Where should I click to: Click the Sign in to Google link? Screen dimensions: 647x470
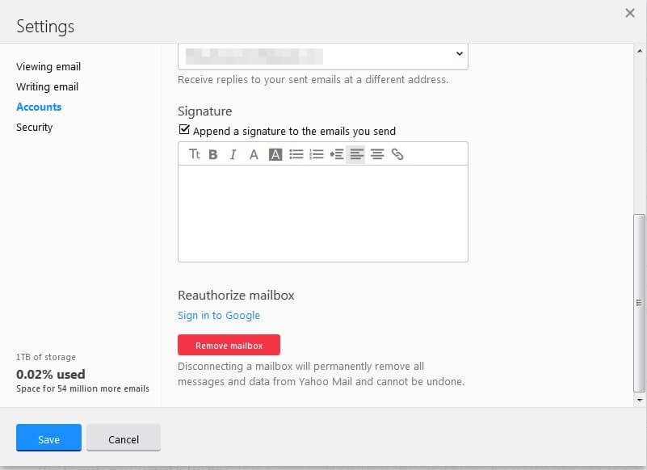pyautogui.click(x=219, y=315)
